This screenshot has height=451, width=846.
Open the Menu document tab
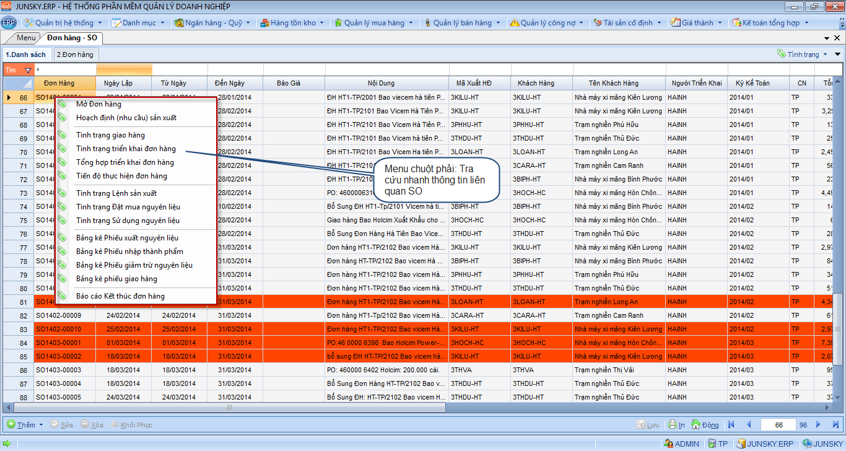(x=26, y=38)
